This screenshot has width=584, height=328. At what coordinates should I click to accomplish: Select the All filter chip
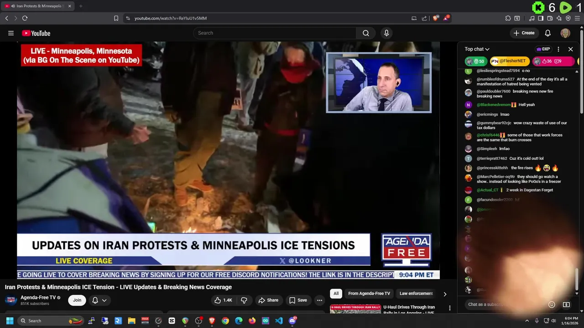click(x=336, y=293)
